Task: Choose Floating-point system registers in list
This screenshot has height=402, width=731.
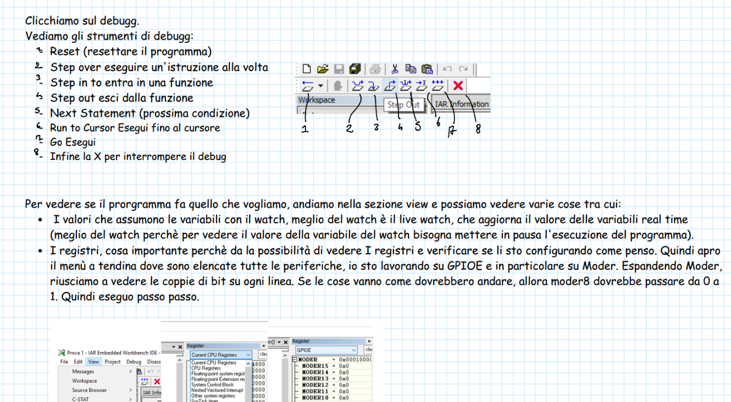Action: (x=218, y=374)
